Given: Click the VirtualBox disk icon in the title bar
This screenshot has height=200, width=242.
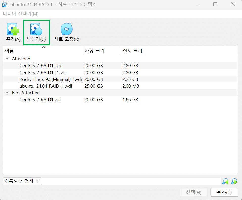Looking at the screenshot, I should (x=5, y=4).
